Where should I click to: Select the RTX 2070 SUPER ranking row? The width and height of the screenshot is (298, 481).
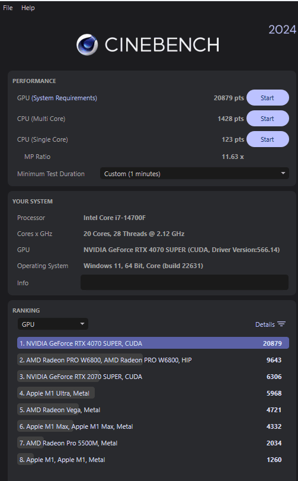153,377
